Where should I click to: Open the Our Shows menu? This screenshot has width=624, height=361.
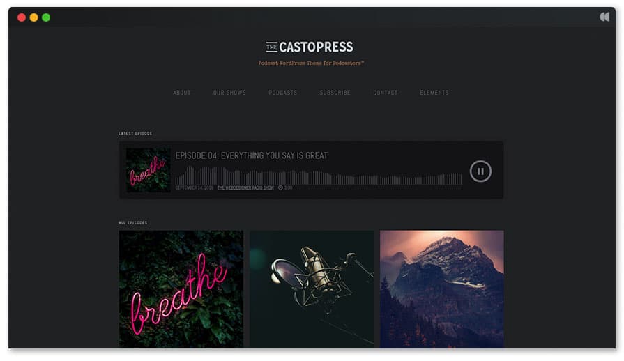point(229,93)
